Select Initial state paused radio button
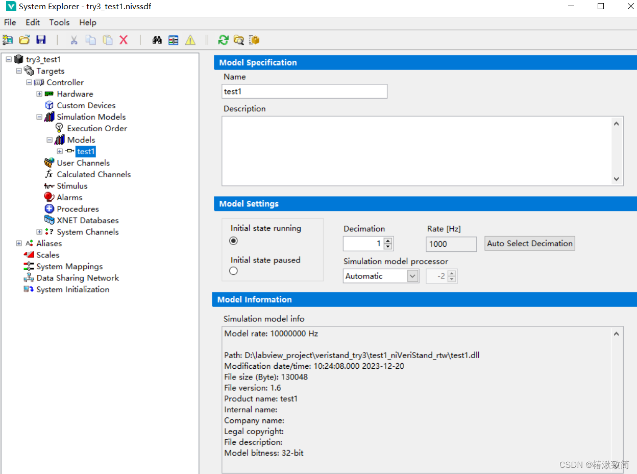This screenshot has width=637, height=474. pos(233,271)
